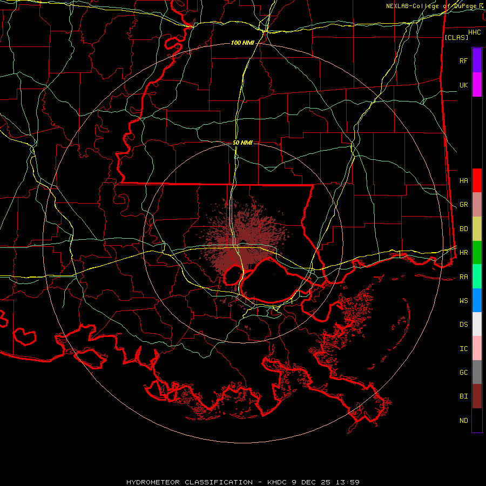Click the RA legend label

tap(464, 277)
